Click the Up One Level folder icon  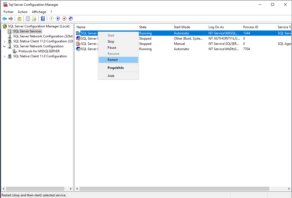click(x=19, y=19)
